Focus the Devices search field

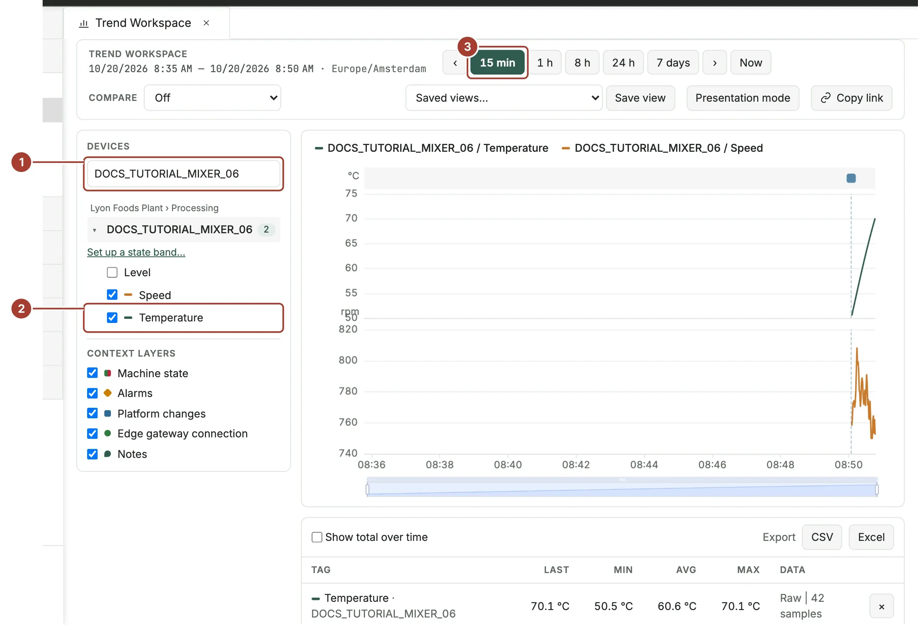[x=183, y=174]
